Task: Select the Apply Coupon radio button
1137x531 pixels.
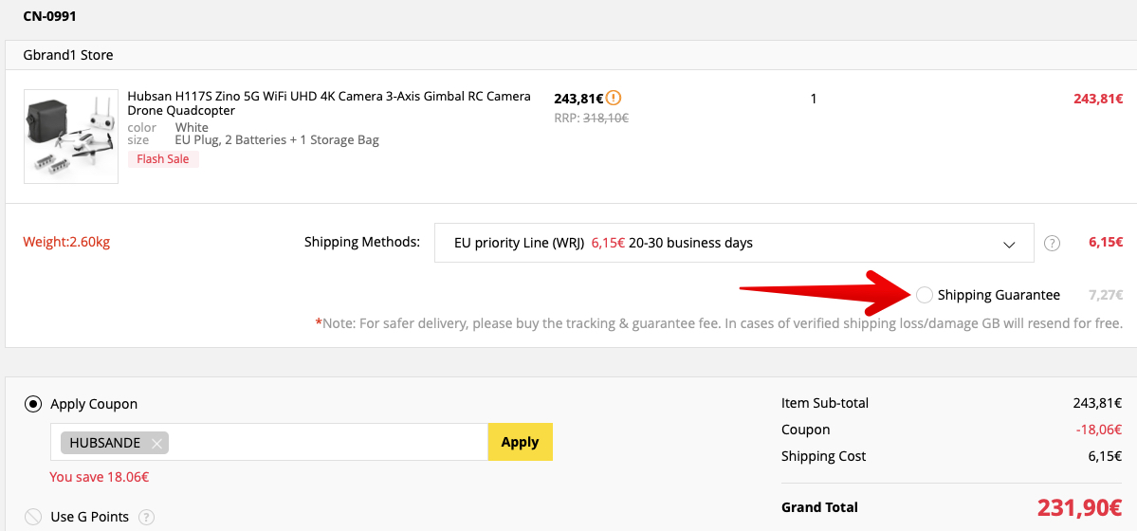Action: click(32, 404)
